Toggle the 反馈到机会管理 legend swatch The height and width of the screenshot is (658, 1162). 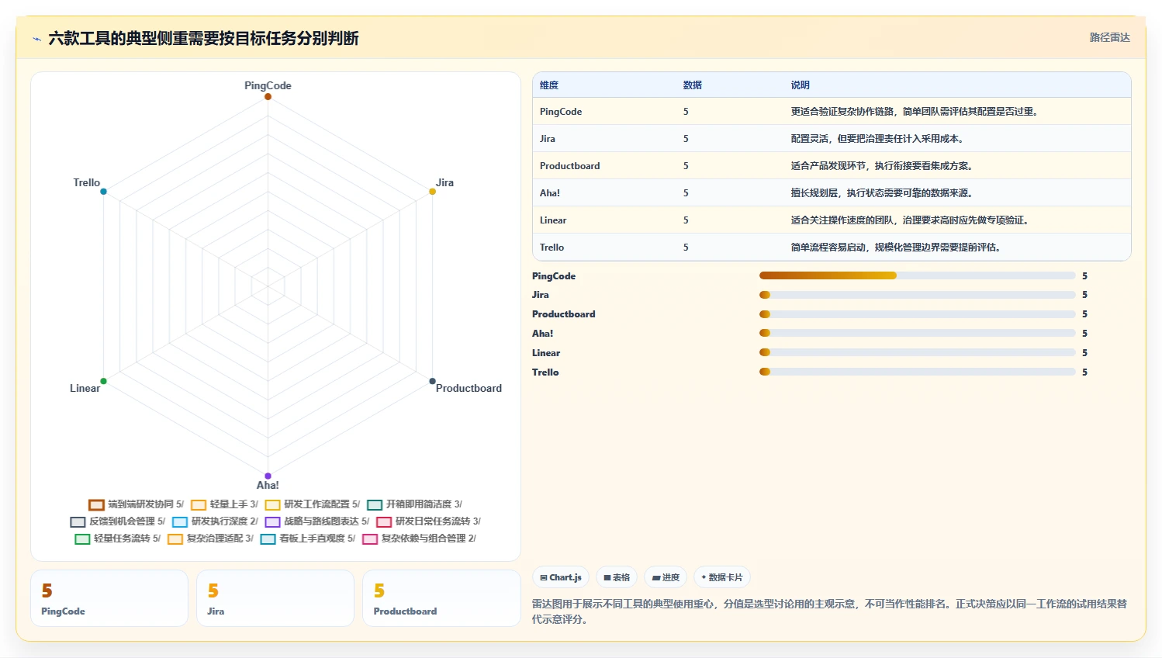coord(78,521)
